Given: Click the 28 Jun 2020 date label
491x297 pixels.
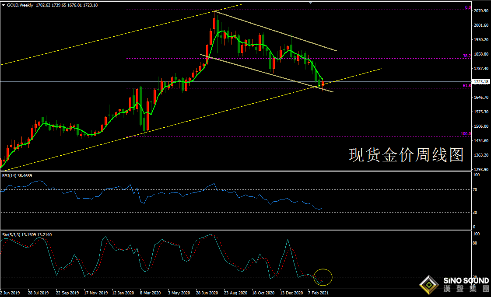Looking at the screenshot, I should [207, 293].
